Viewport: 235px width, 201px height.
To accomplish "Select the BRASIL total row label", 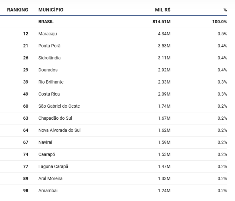I will tap(46, 22).
